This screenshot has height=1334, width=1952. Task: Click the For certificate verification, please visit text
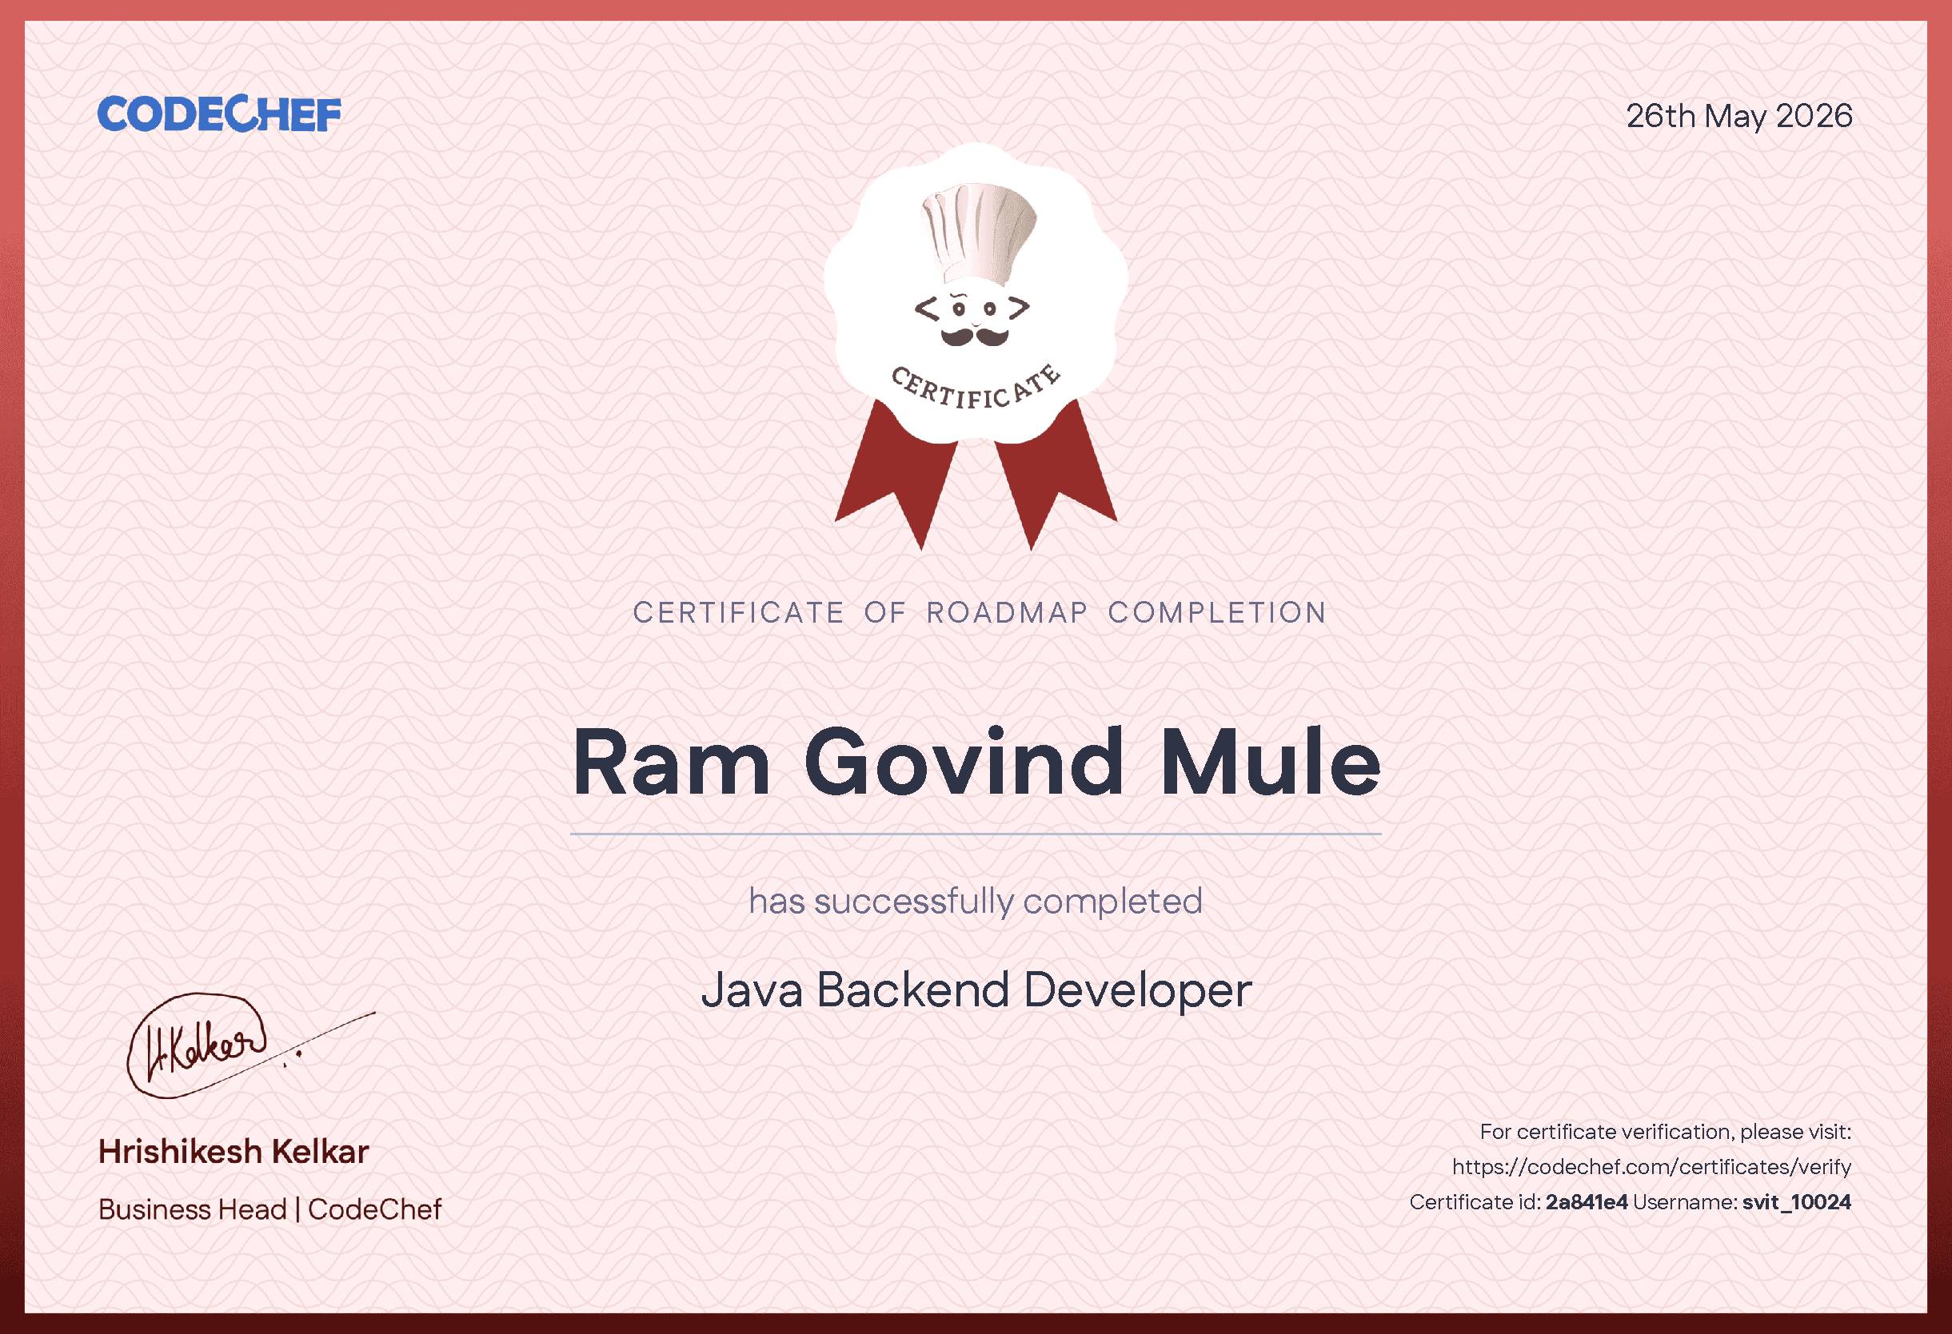point(1666,1132)
